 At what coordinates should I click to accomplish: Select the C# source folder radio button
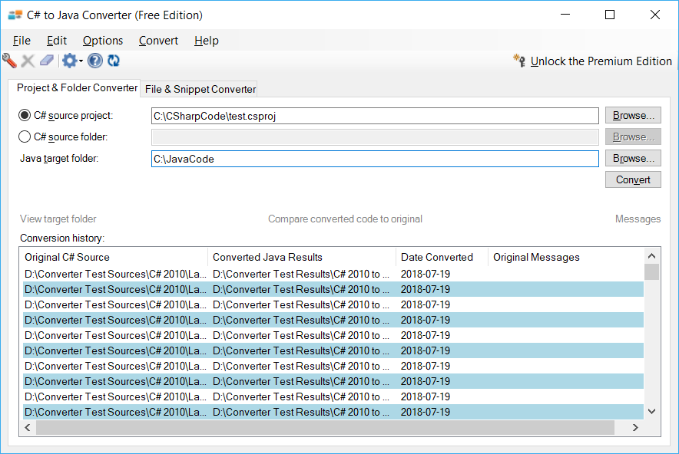click(x=25, y=137)
